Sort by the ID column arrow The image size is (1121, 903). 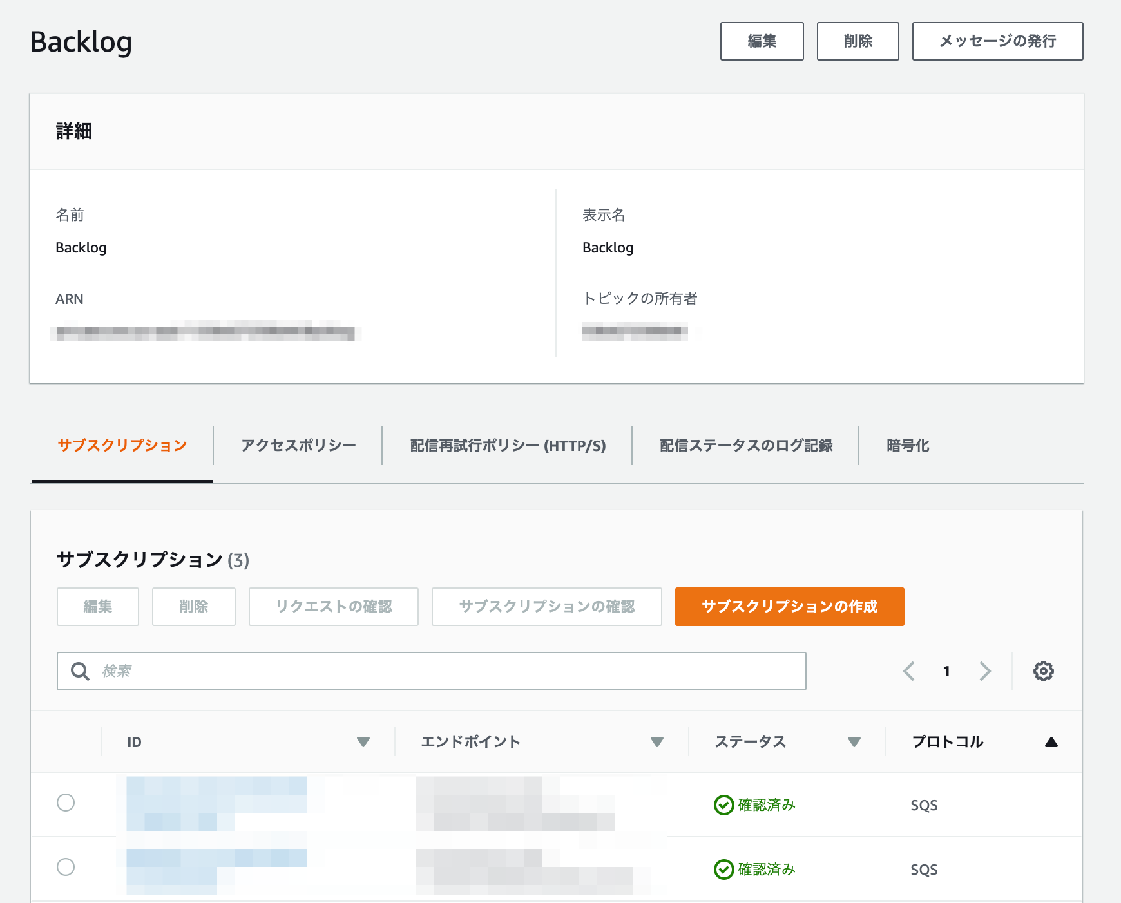coord(363,742)
